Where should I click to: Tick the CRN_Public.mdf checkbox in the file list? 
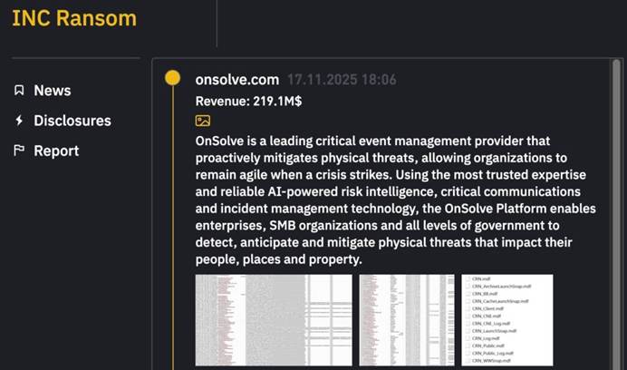468,345
